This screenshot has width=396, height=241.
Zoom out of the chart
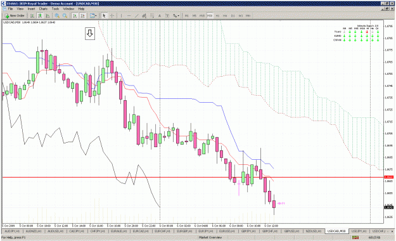click(65, 16)
